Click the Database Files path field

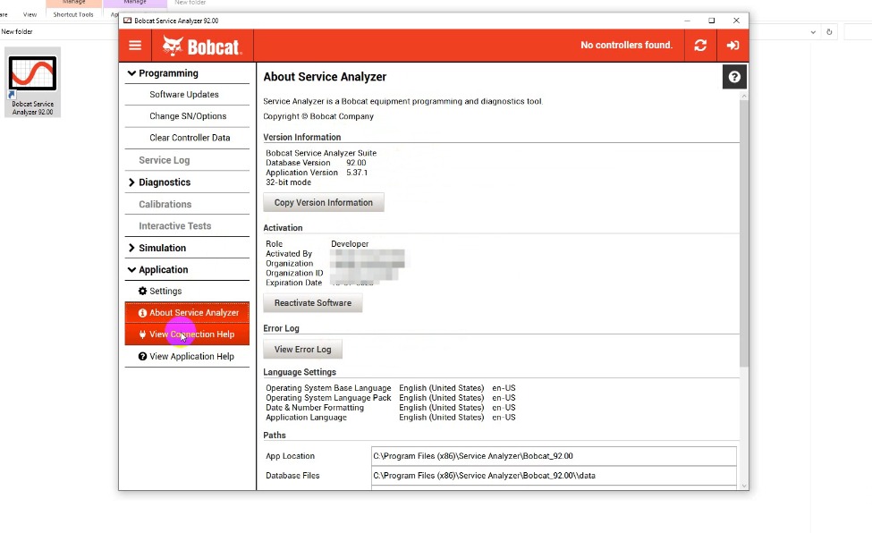point(554,476)
